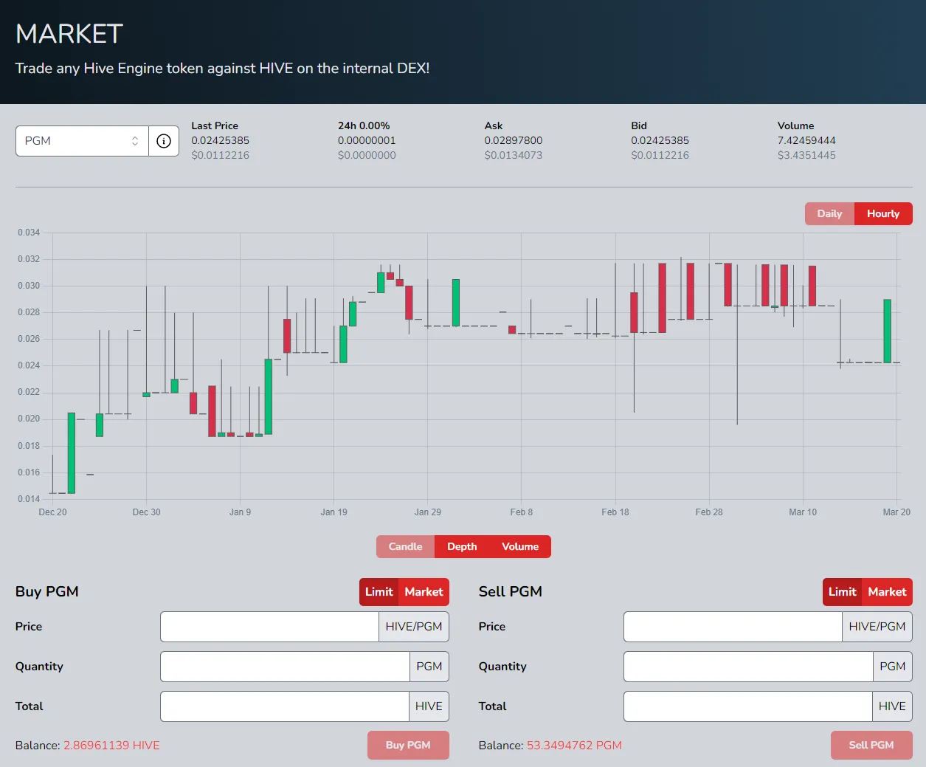Viewport: 926px width, 767px height.
Task: Choose Market order in Buy PGM
Action: point(424,592)
